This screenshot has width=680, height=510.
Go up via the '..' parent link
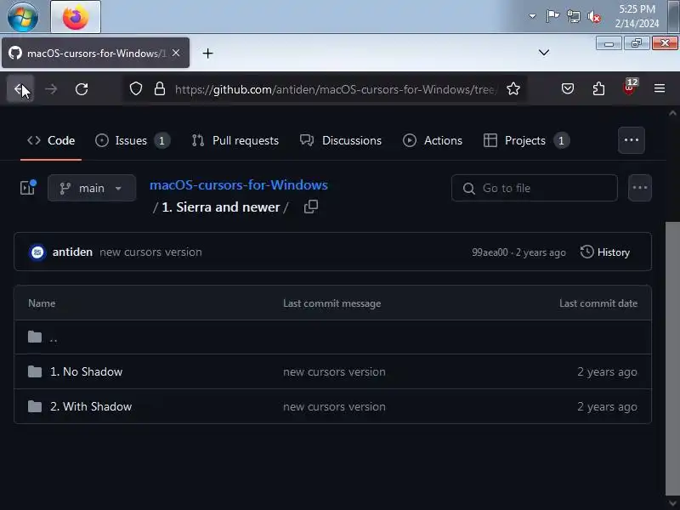(x=54, y=338)
